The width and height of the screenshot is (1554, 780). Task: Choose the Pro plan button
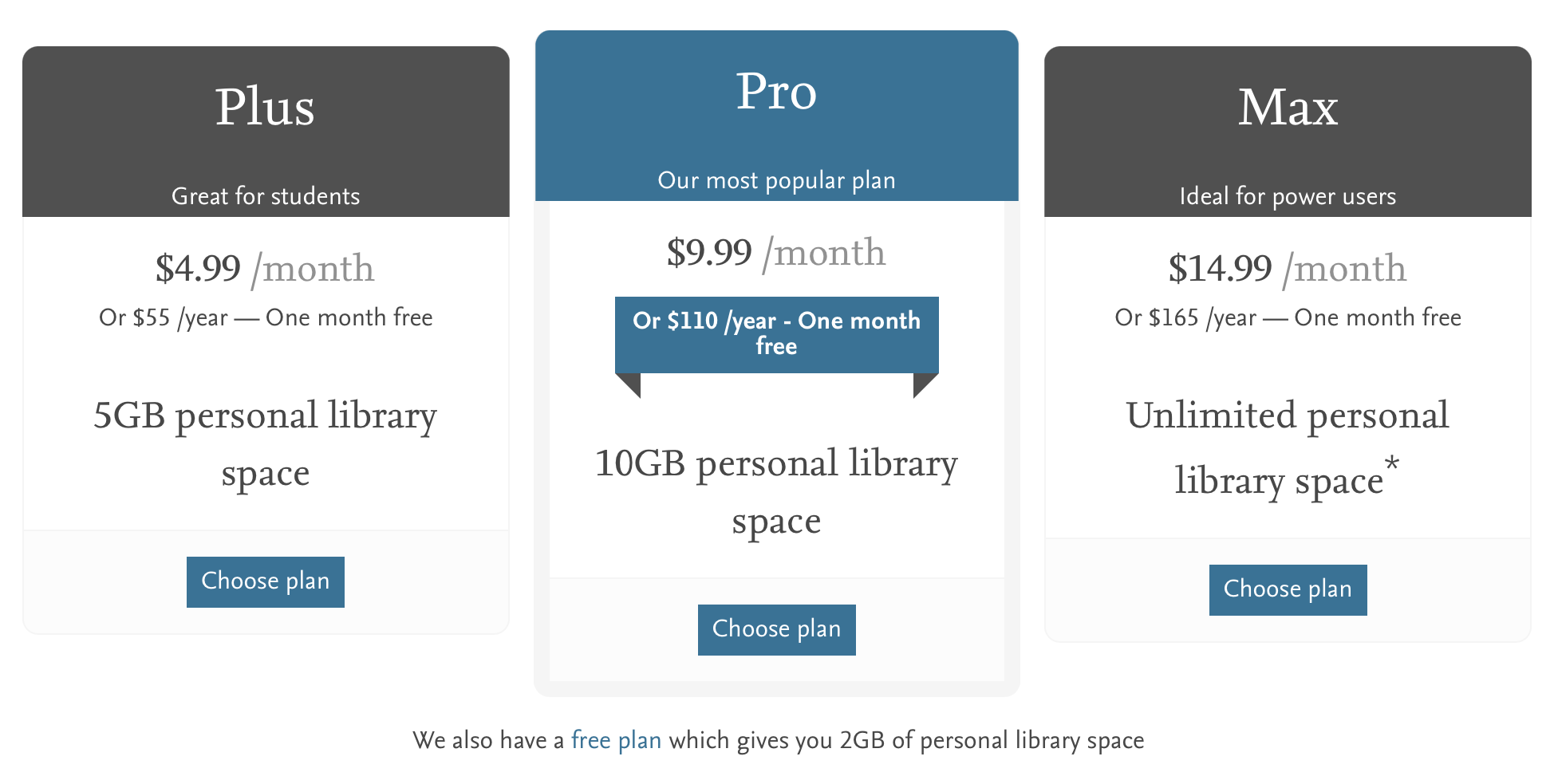(776, 629)
